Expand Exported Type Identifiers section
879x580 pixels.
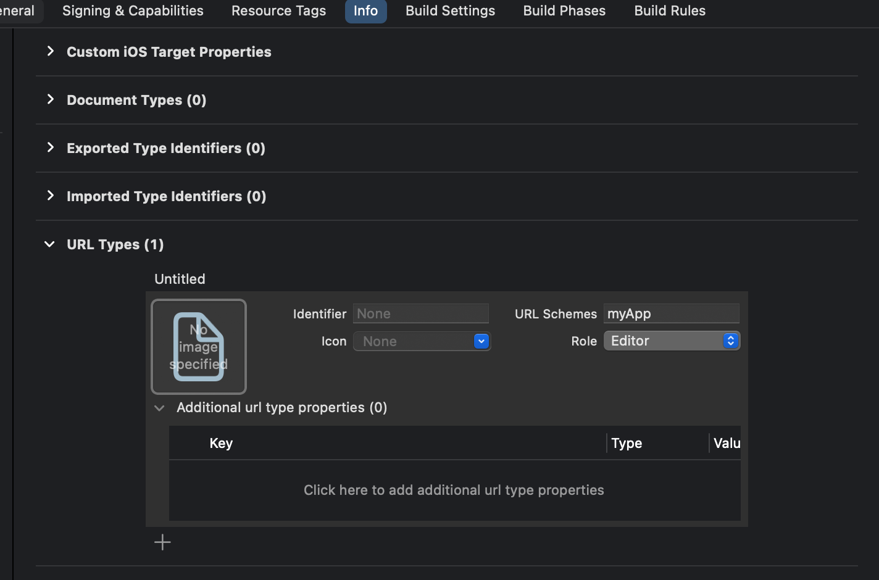pos(51,148)
